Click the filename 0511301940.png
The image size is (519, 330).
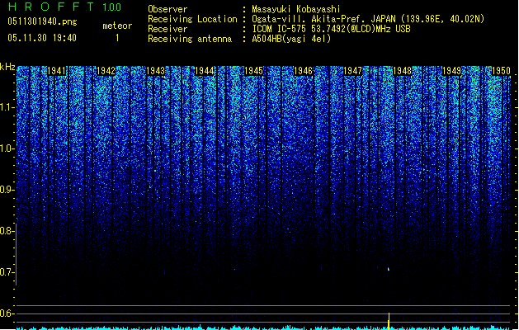coord(42,21)
